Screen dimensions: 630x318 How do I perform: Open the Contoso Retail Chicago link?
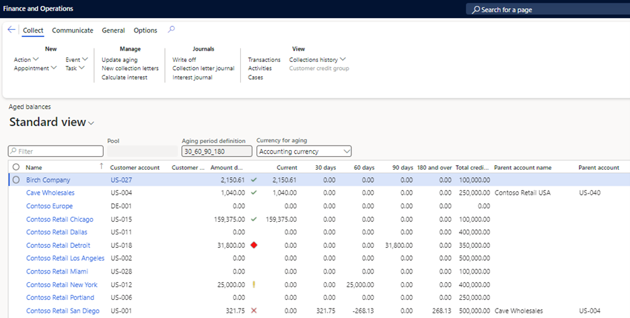point(59,219)
